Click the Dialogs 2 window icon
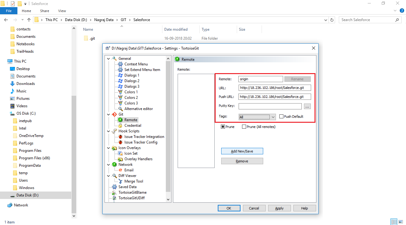Screen dimensions: 406x225 click(120, 81)
